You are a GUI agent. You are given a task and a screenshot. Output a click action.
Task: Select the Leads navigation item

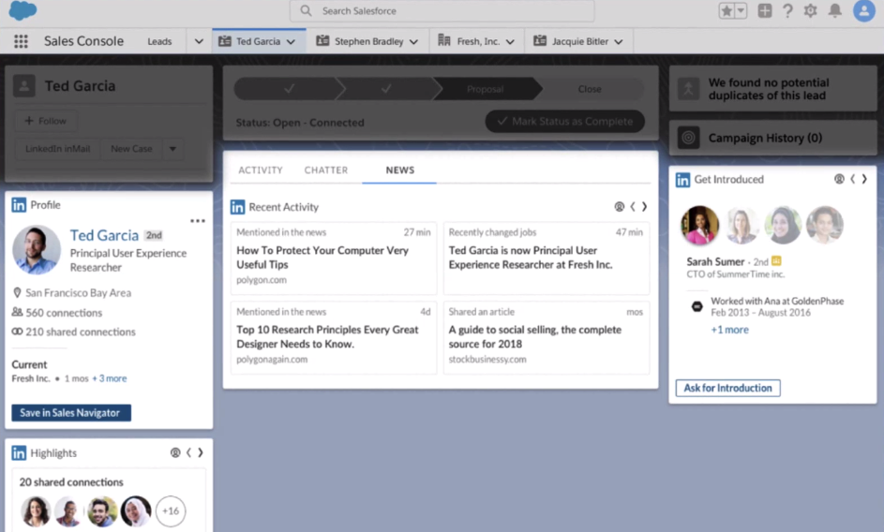(159, 41)
